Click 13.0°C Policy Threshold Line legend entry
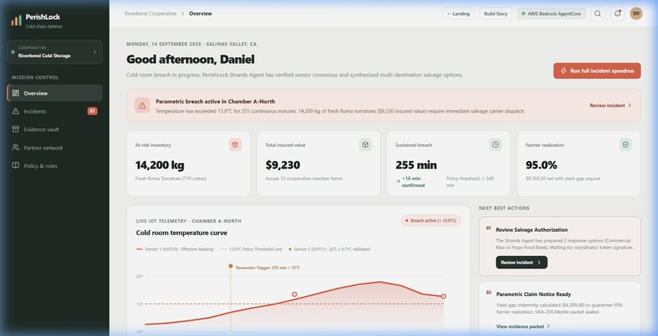Image resolution: width=658 pixels, height=336 pixels. (x=251, y=250)
